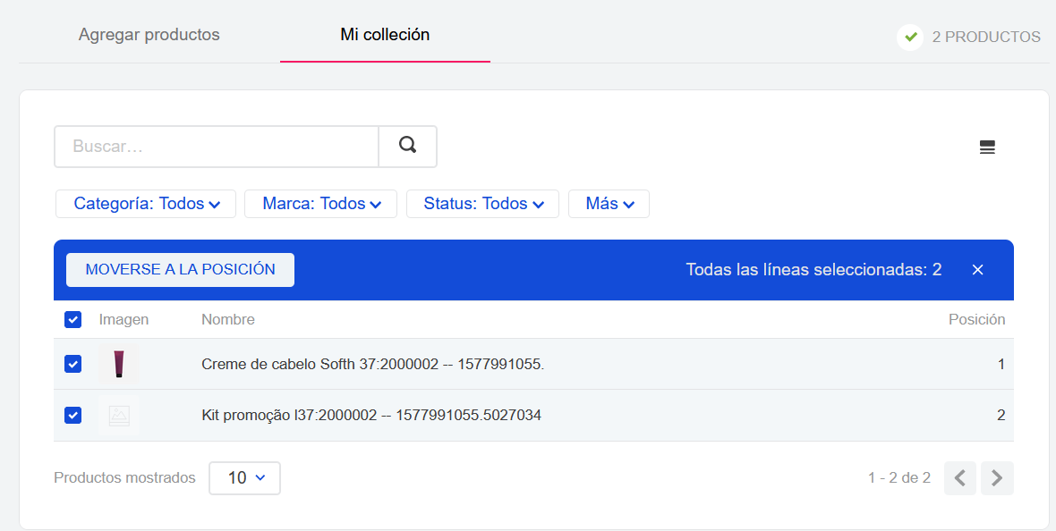Viewport: 1056px width, 531px height.
Task: Switch to the Agregar productos tab
Action: click(149, 35)
